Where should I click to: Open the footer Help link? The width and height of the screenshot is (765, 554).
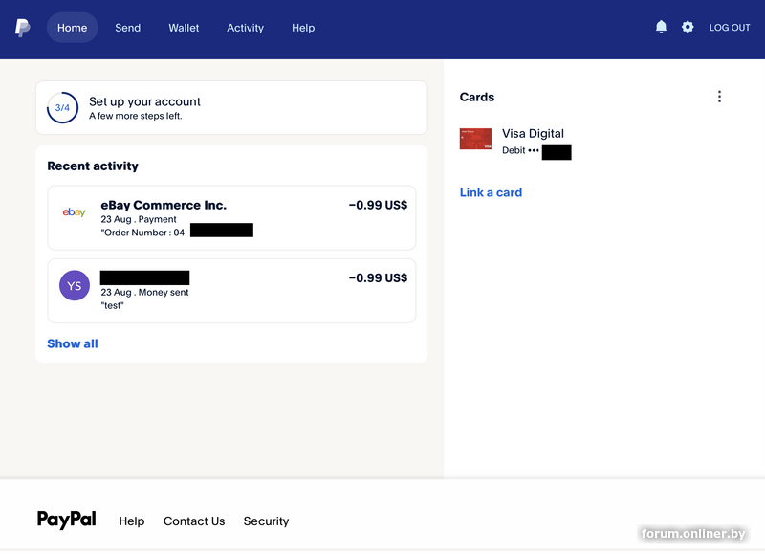[132, 521]
